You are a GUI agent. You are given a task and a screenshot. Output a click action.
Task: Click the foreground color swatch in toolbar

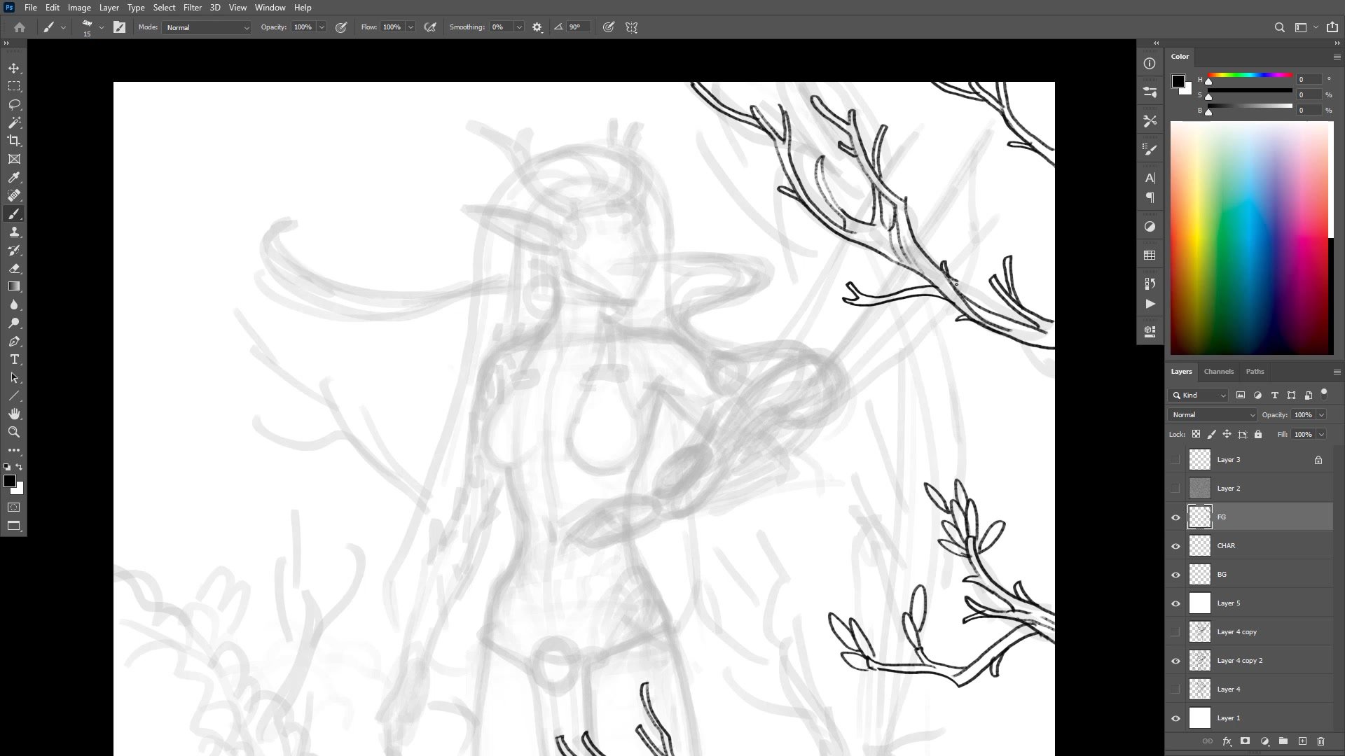pos(9,481)
